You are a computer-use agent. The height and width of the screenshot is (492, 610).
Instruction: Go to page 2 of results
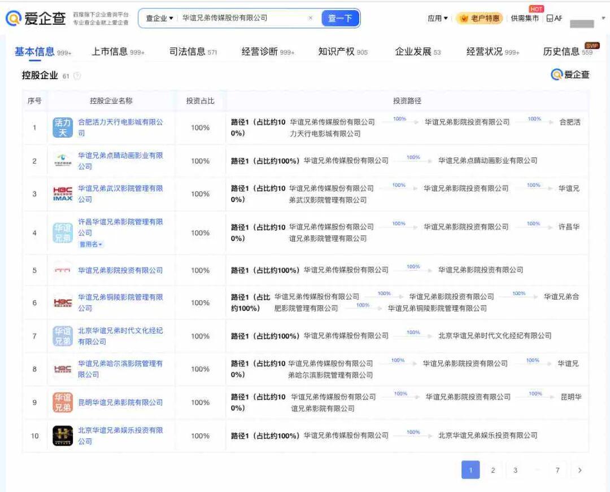point(493,470)
